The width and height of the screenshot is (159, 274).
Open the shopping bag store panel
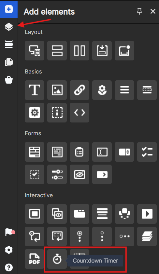pyautogui.click(x=9, y=80)
